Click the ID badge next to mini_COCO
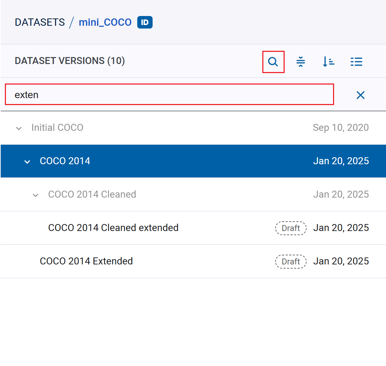The width and height of the screenshot is (386, 366). click(x=145, y=22)
